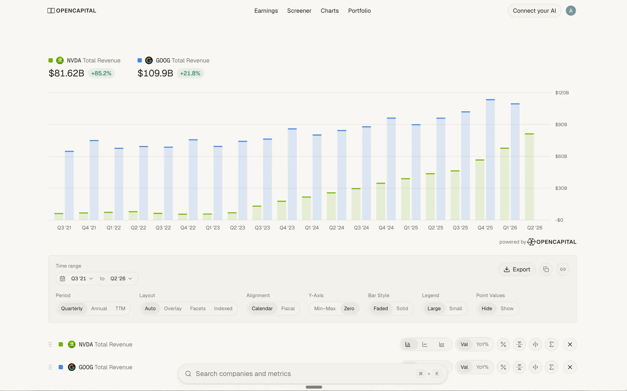Set Legend size to Small
This screenshot has width=627, height=391.
[456, 308]
